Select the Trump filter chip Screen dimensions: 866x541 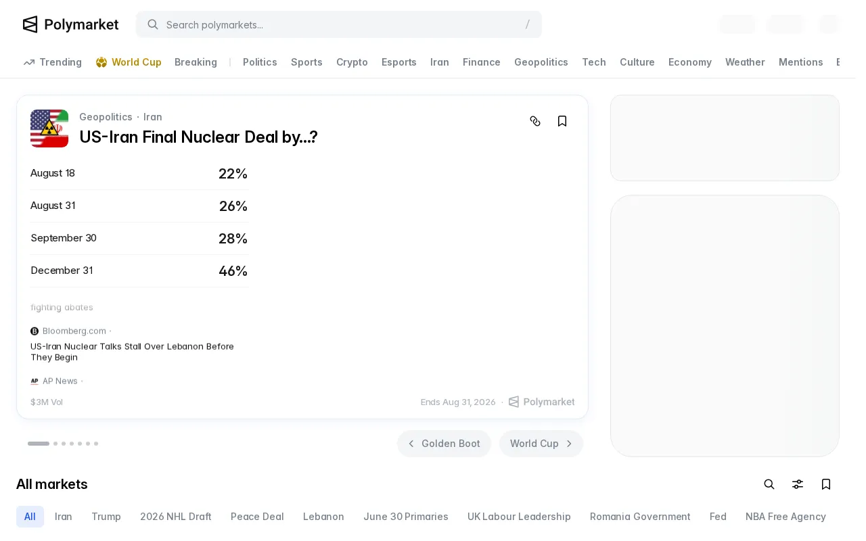click(106, 517)
